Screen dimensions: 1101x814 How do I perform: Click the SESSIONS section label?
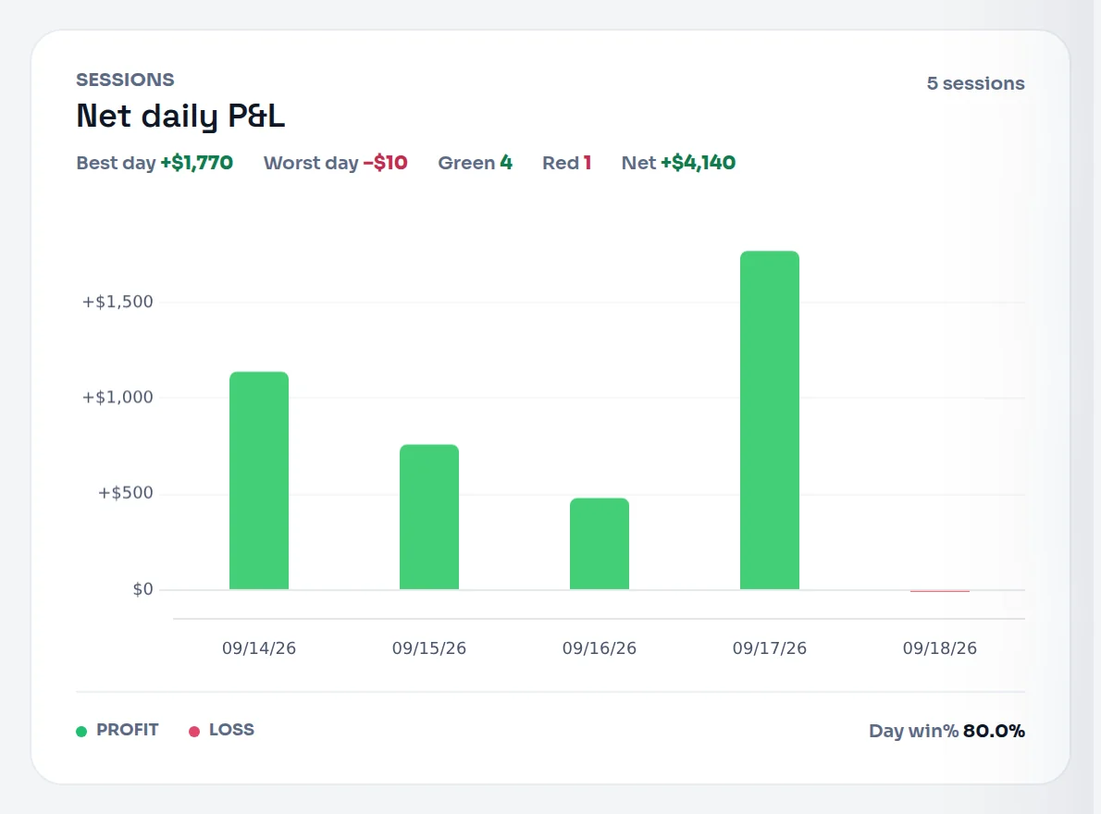(x=125, y=80)
